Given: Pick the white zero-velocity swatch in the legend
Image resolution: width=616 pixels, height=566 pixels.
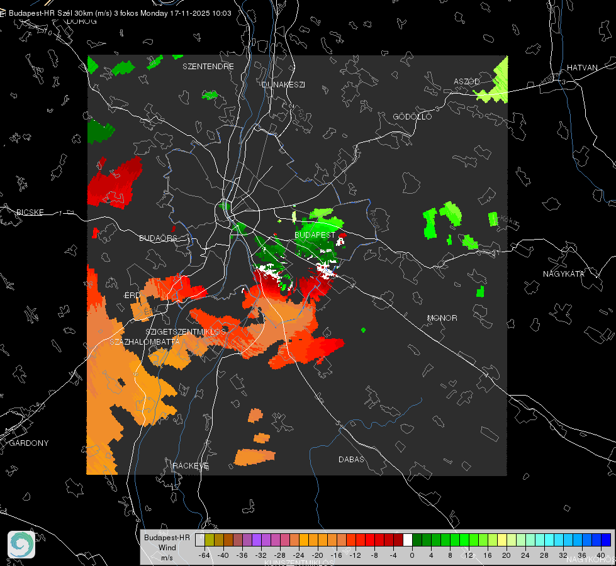Looking at the screenshot, I should (408, 540).
